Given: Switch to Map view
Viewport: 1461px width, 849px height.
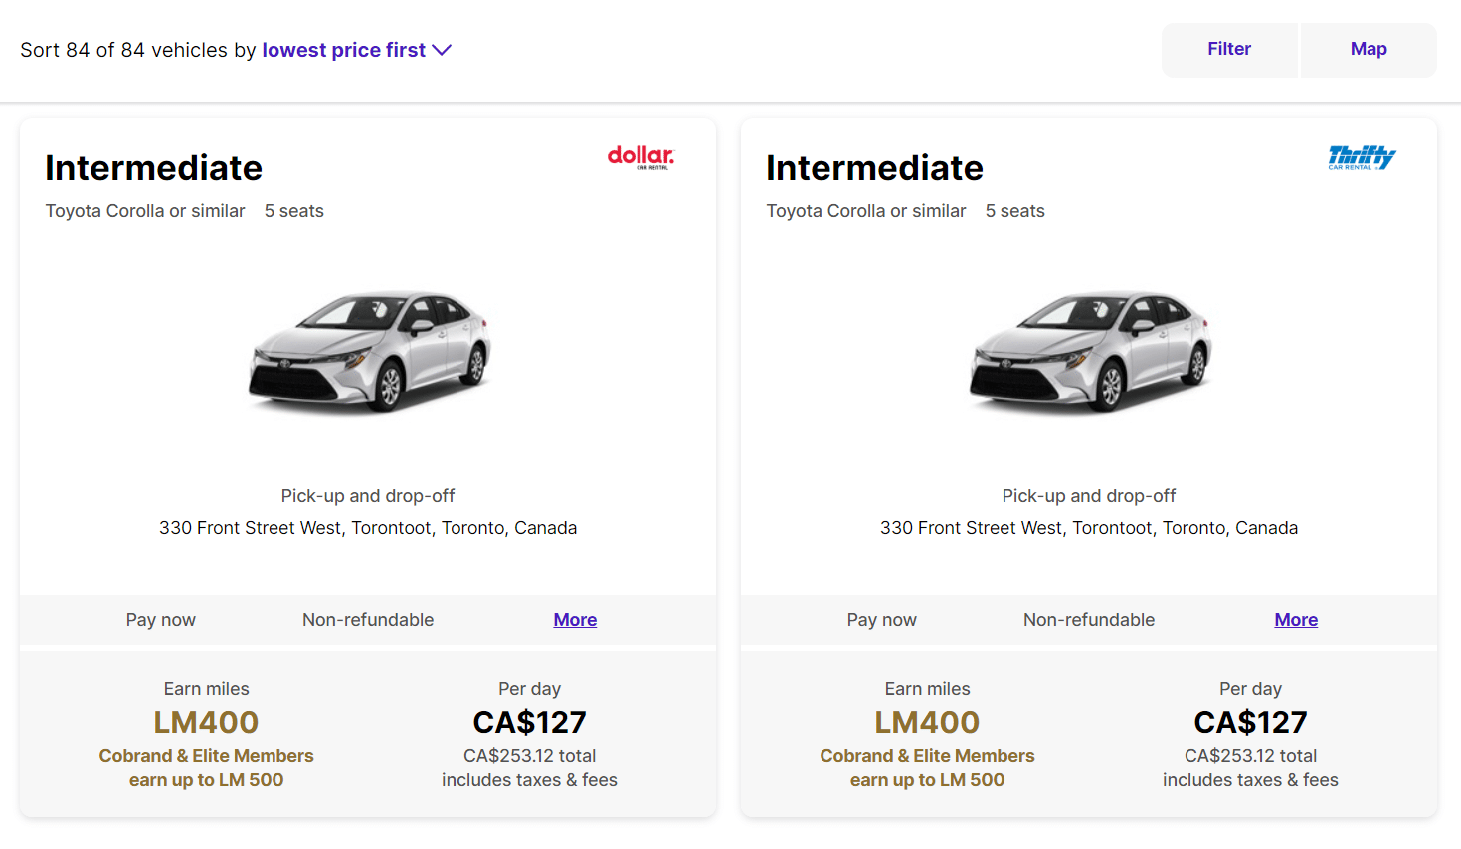Looking at the screenshot, I should (1369, 50).
